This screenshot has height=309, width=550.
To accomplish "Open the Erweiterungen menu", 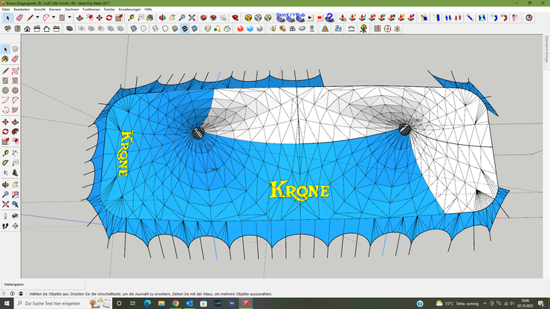I will 129,10.
